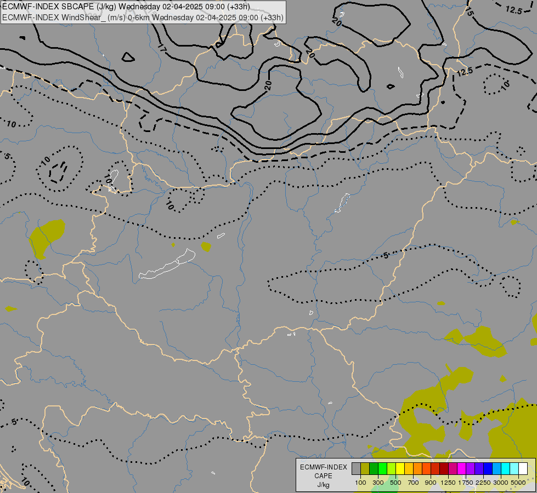This screenshot has width=537, height=493.
Task: Click the 15 wind shear contour label
Action: point(469,12)
